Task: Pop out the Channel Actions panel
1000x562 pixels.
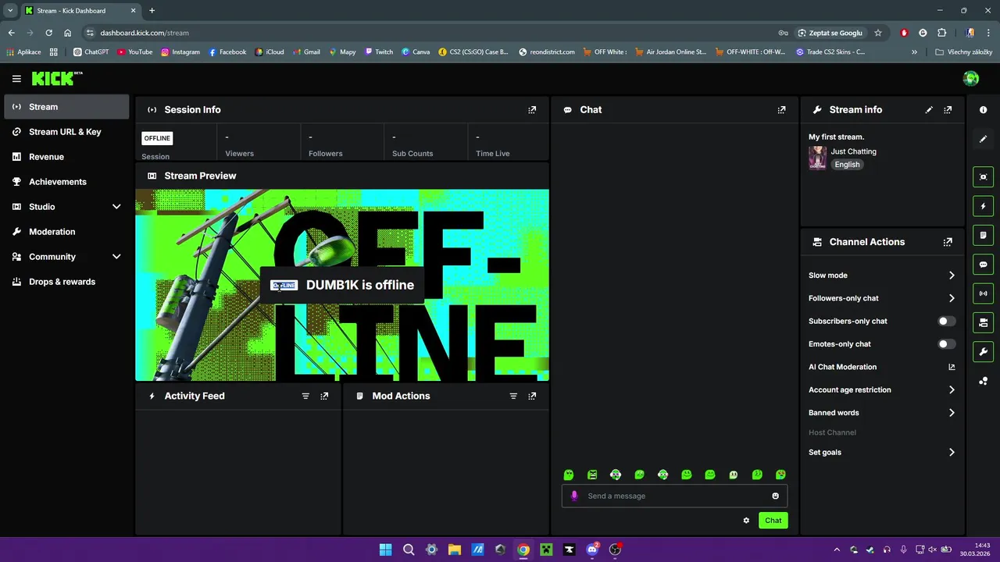Action: (x=948, y=242)
